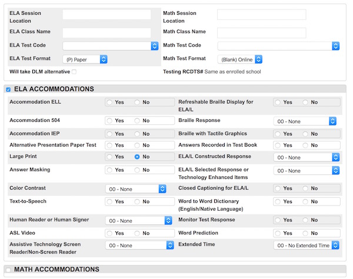Image resolution: width=353 pixels, height=279 pixels.
Task: Open the Math Test Code dropdown
Action: click(x=278, y=46)
